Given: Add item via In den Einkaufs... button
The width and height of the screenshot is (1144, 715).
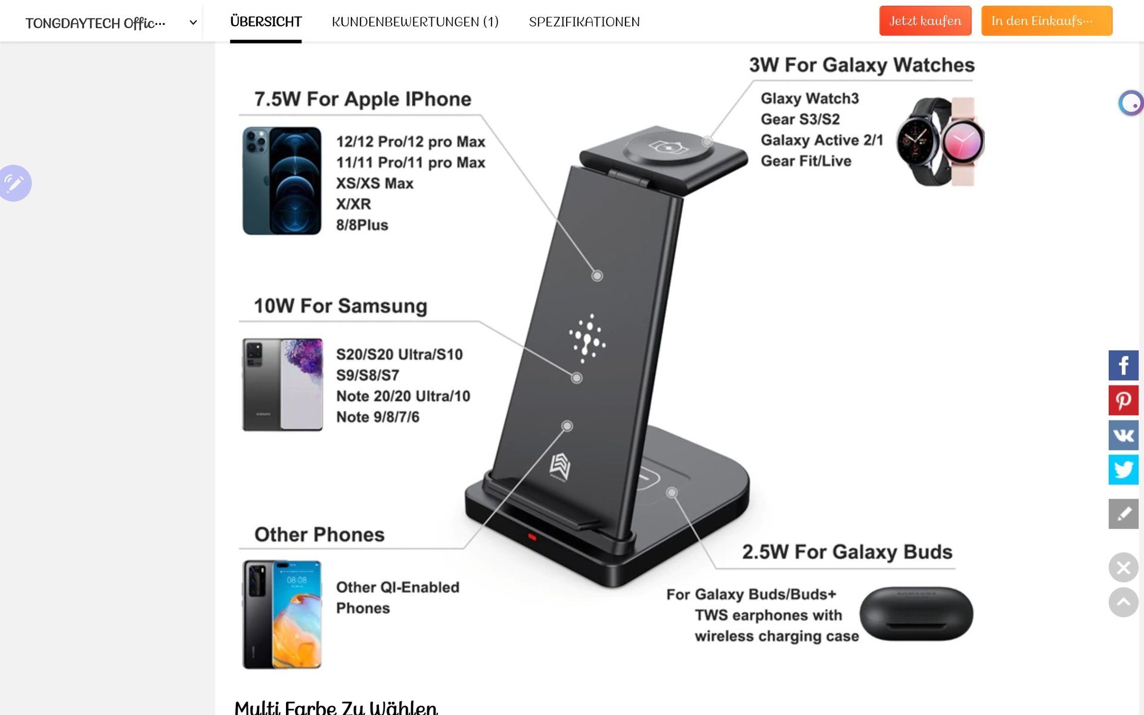Looking at the screenshot, I should [1047, 21].
